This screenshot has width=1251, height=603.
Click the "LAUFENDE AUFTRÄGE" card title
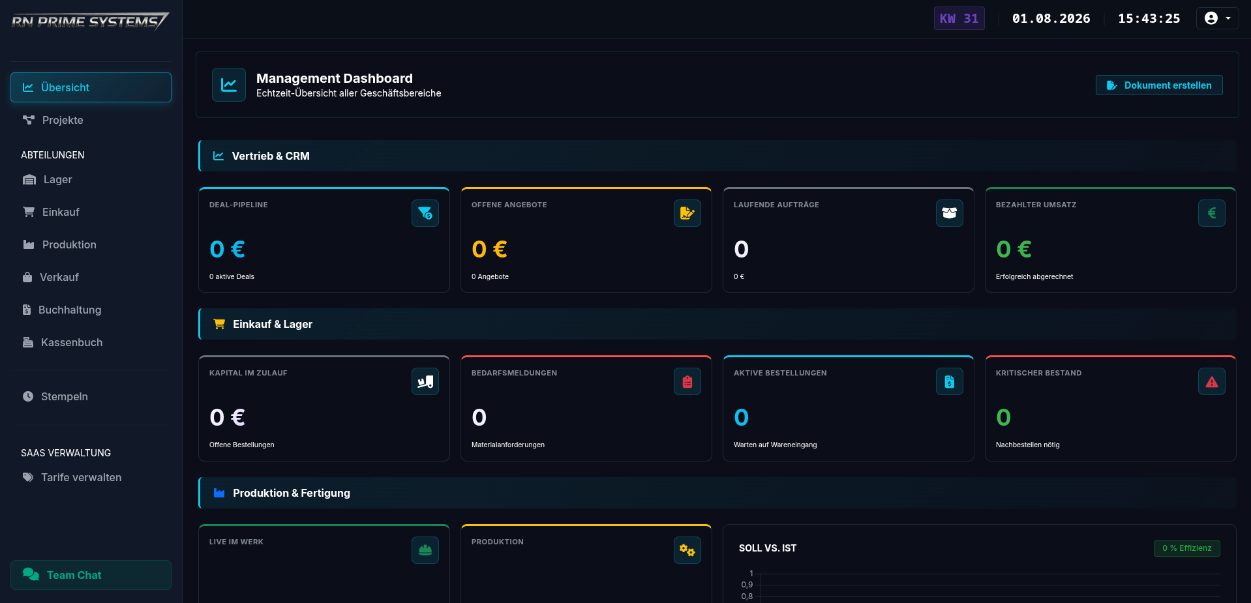point(776,205)
